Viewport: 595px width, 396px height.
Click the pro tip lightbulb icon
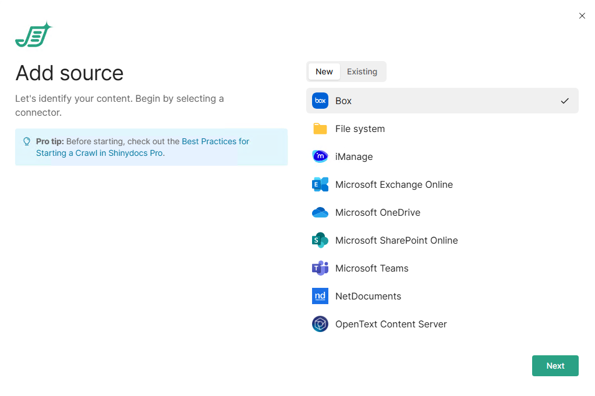[x=27, y=141]
